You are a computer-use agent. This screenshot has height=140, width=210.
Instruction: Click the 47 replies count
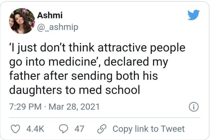79,129
